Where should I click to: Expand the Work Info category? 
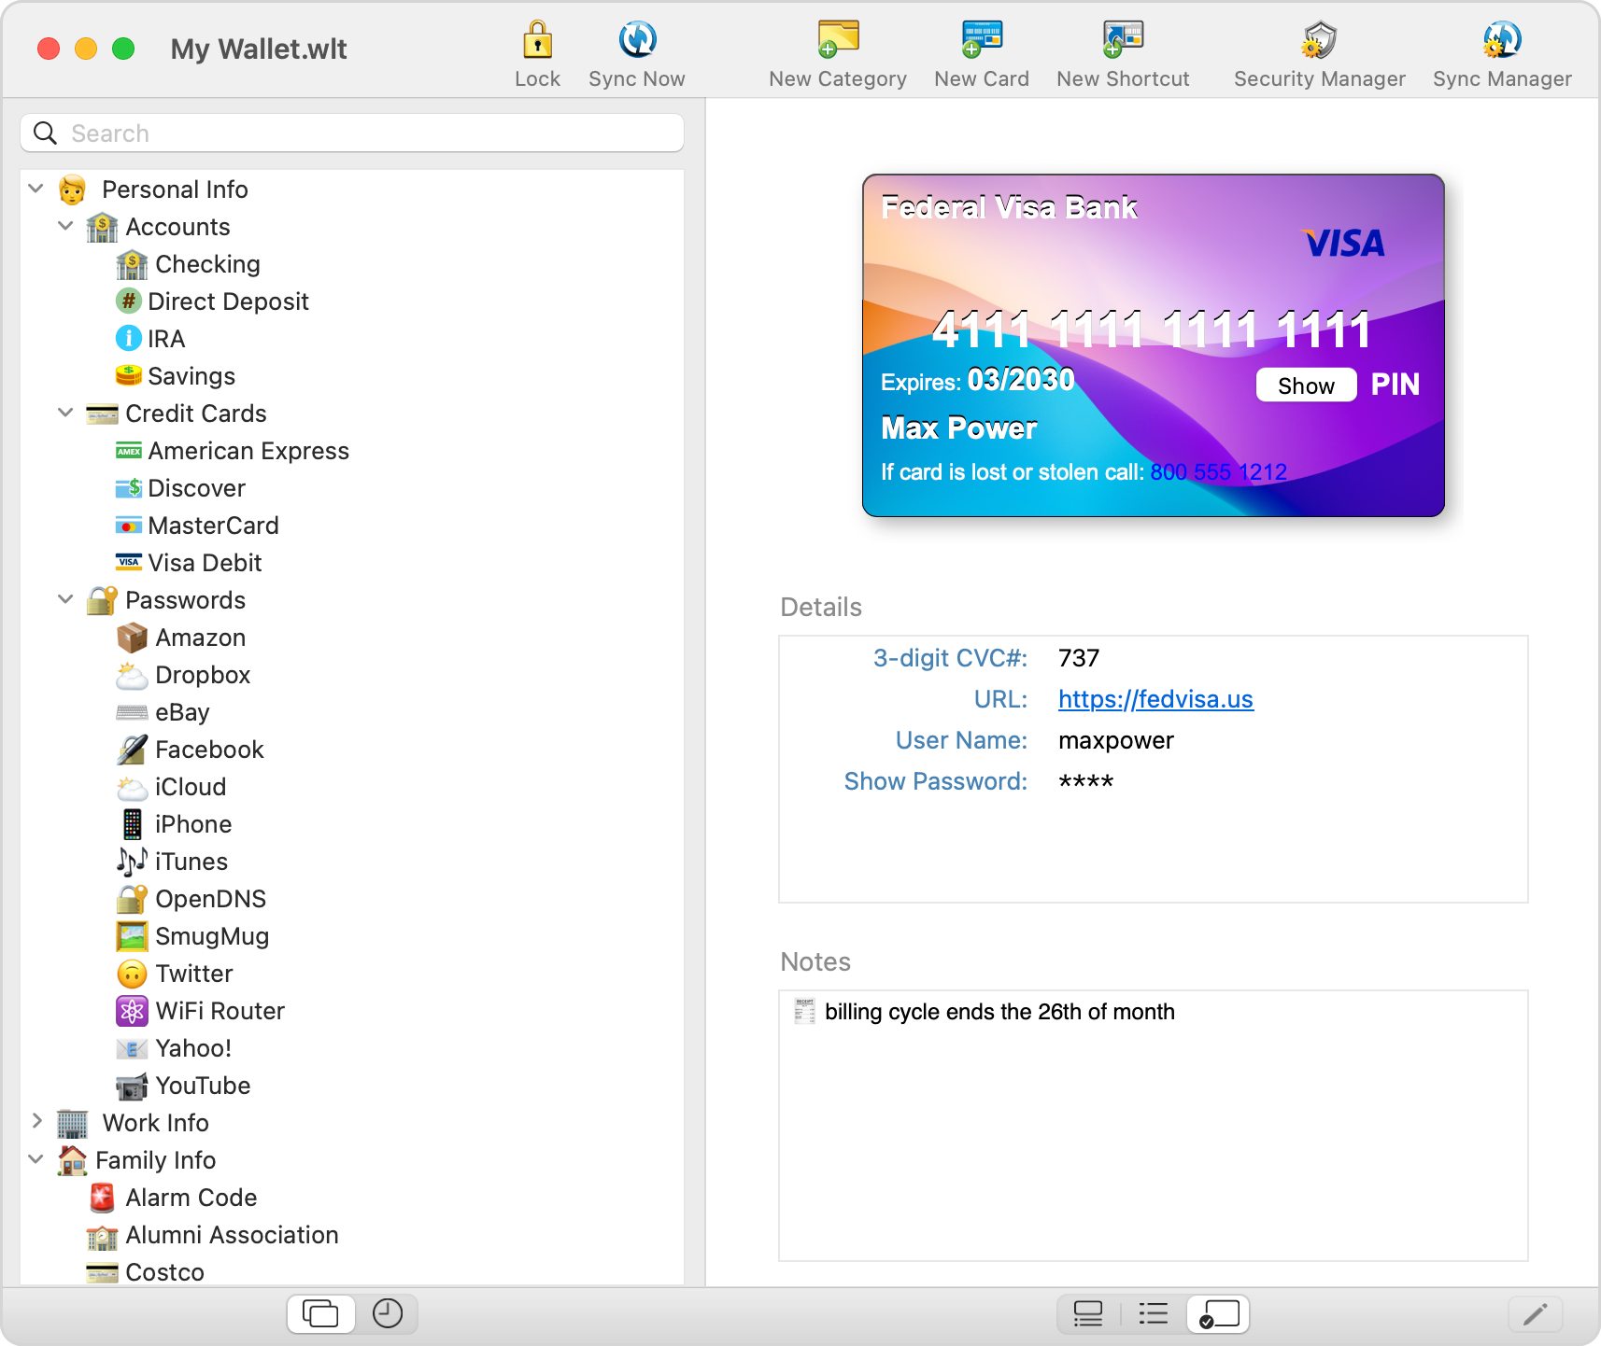click(x=36, y=1121)
